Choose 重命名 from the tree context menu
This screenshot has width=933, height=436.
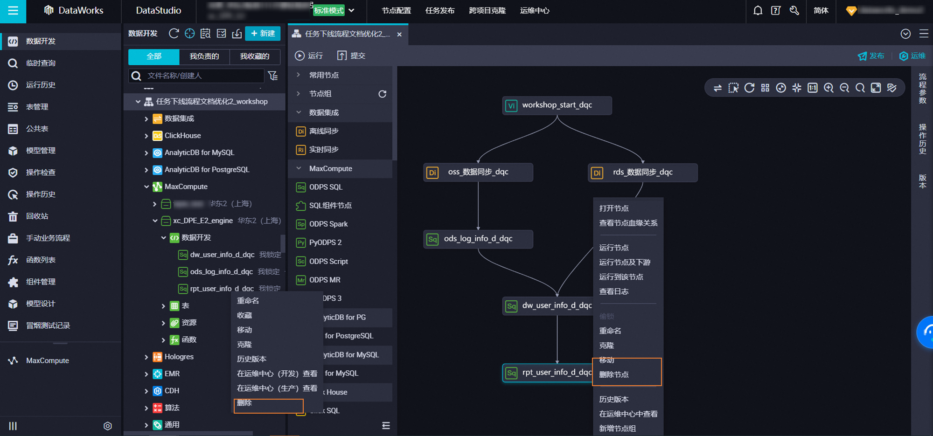[248, 301]
